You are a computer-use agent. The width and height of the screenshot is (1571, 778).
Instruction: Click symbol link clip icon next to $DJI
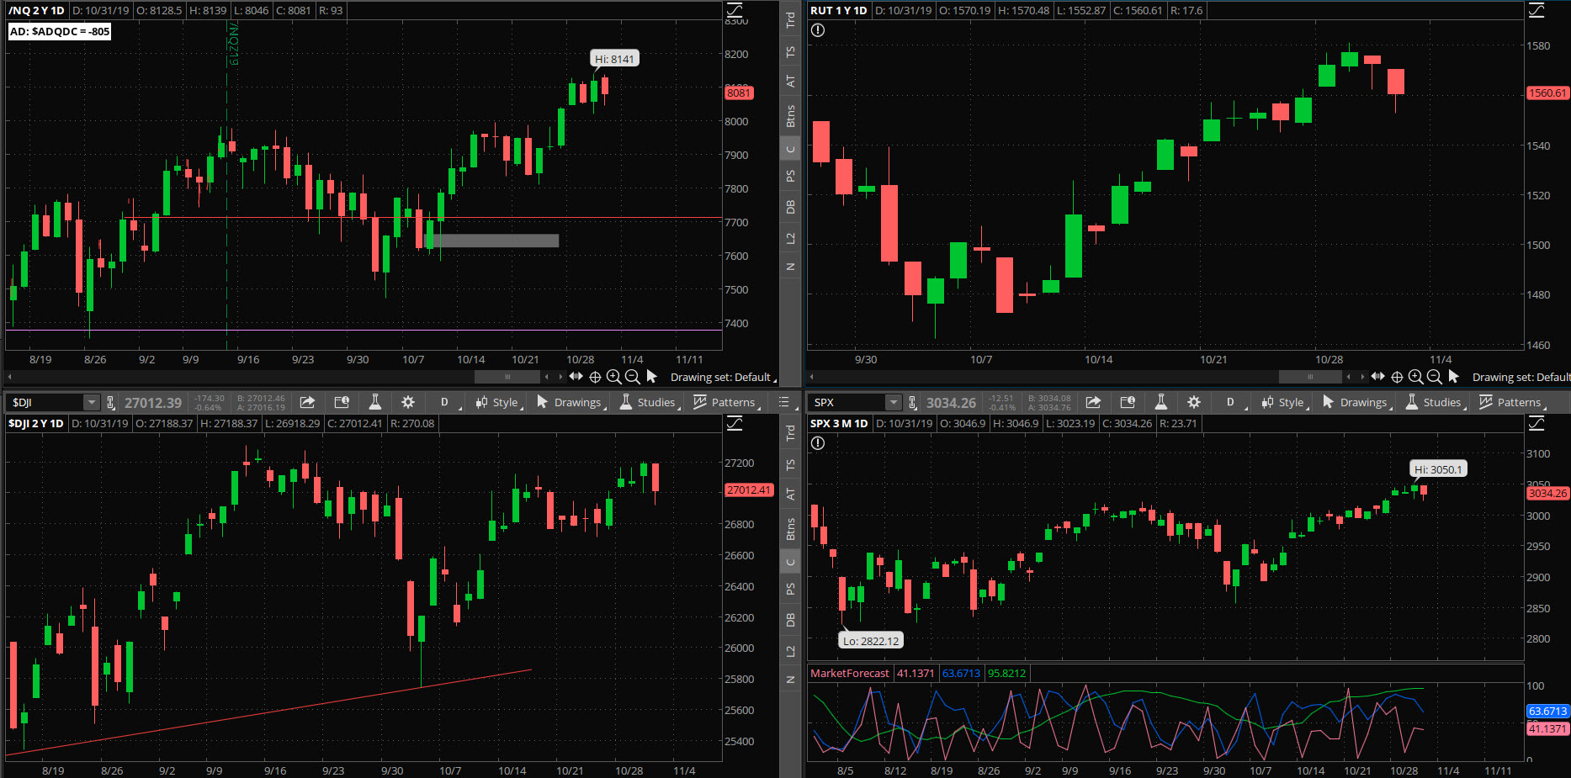click(x=110, y=402)
